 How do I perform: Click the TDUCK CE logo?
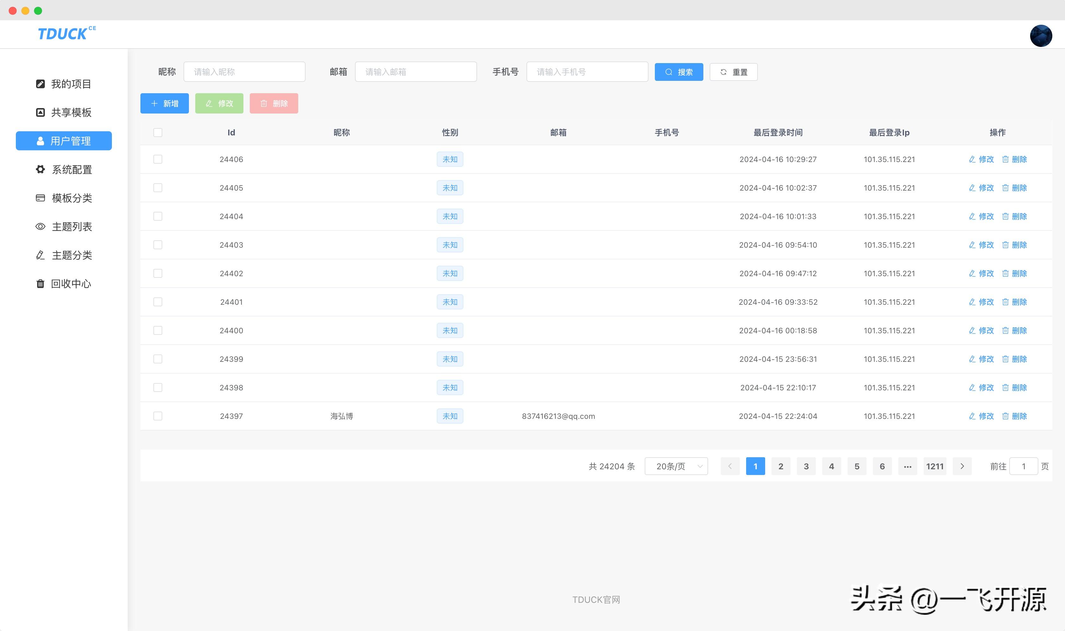point(67,33)
